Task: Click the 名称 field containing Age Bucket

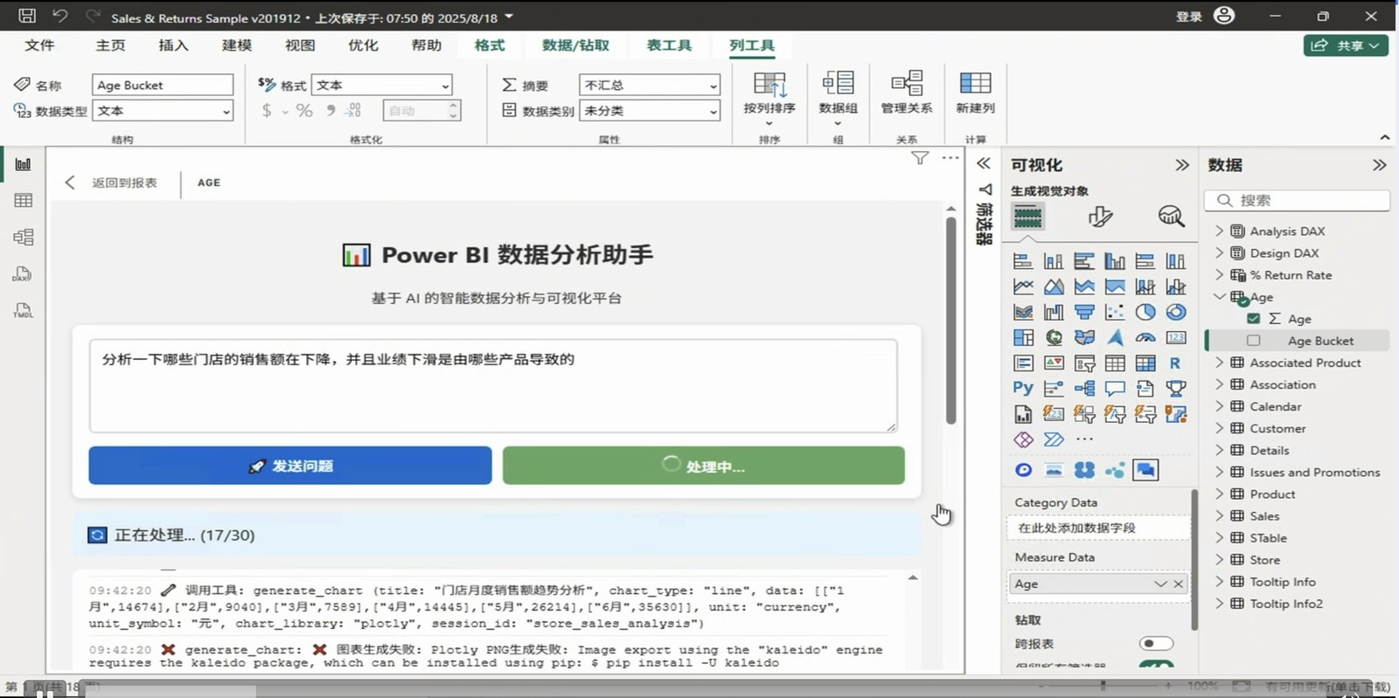Action: coord(163,85)
